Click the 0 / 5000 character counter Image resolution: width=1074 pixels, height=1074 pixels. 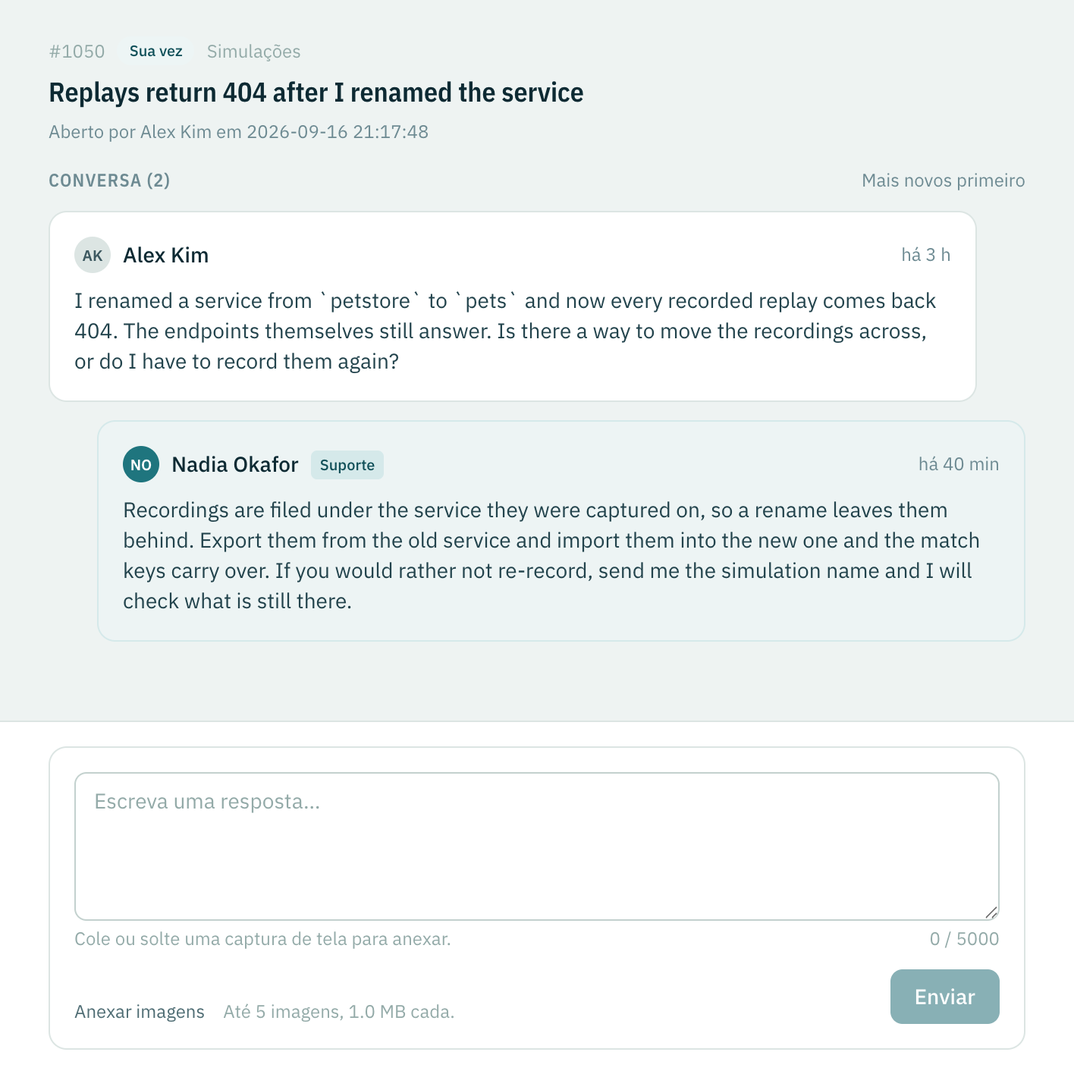pyautogui.click(x=964, y=939)
